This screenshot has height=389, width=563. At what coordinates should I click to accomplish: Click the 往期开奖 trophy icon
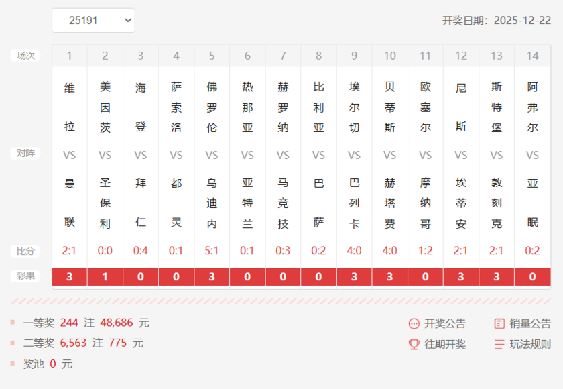coord(414,345)
